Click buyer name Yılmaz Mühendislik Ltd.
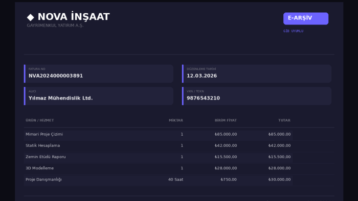The height and width of the screenshot is (201, 358). (60, 98)
